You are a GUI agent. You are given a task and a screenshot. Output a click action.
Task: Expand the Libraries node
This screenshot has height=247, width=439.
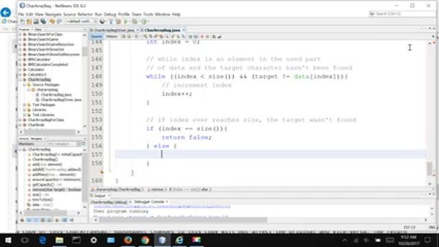click(x=25, y=110)
